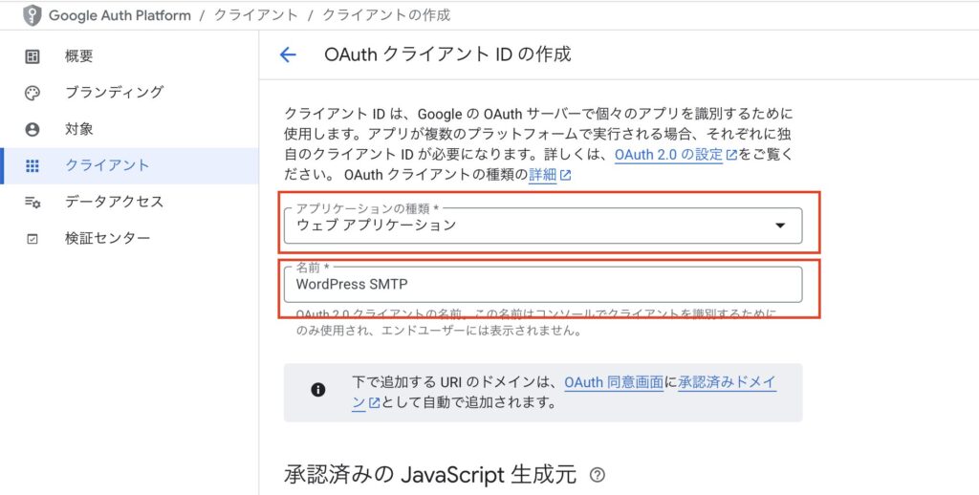Go back using the blue left arrow
979x495 pixels.
click(x=287, y=54)
